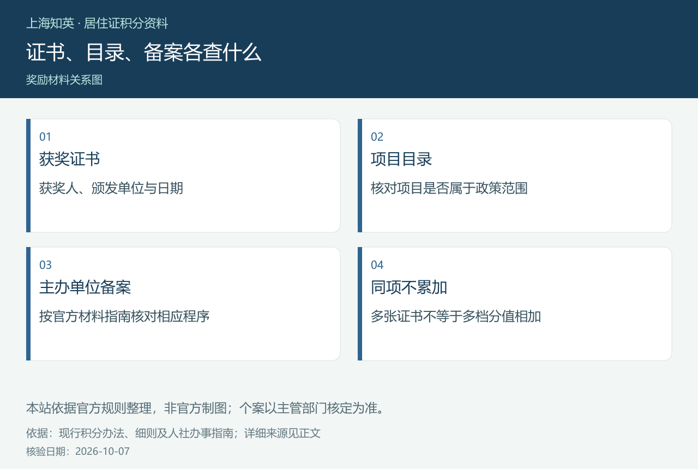The image size is (698, 469).
Task: Select the 项目目录 card heading
Action: click(x=401, y=159)
